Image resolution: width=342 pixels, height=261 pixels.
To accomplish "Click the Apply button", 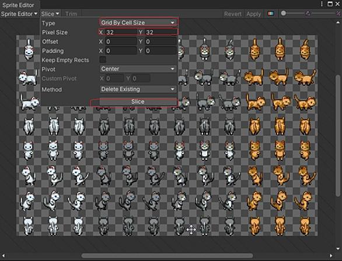I will pyautogui.click(x=254, y=14).
